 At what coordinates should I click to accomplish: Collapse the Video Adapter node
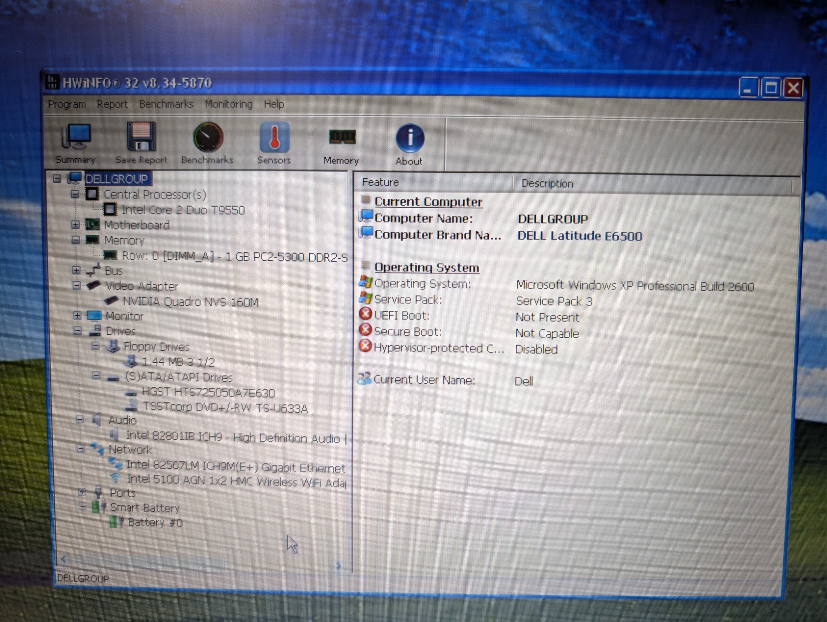click(x=77, y=285)
